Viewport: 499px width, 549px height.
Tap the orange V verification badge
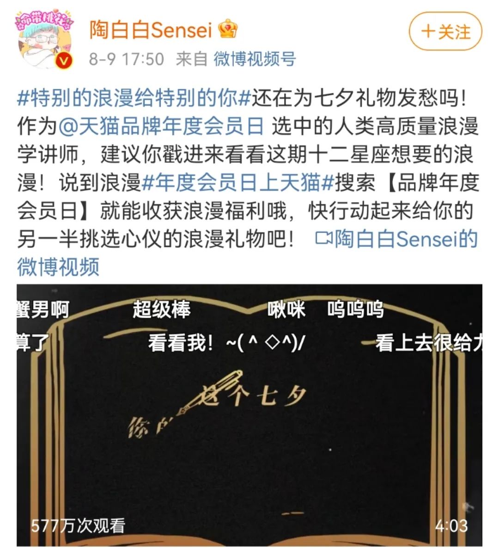pos(64,60)
